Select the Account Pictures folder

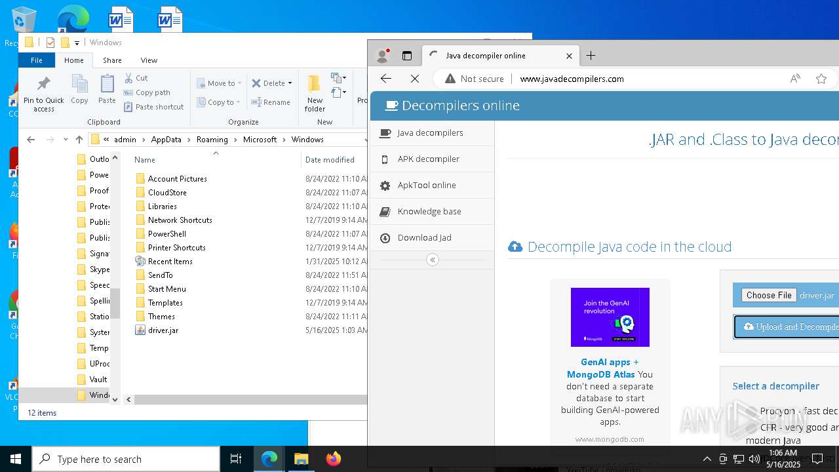(177, 179)
